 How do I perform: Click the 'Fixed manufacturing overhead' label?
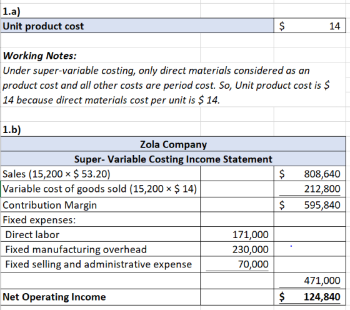[x=101, y=249]
